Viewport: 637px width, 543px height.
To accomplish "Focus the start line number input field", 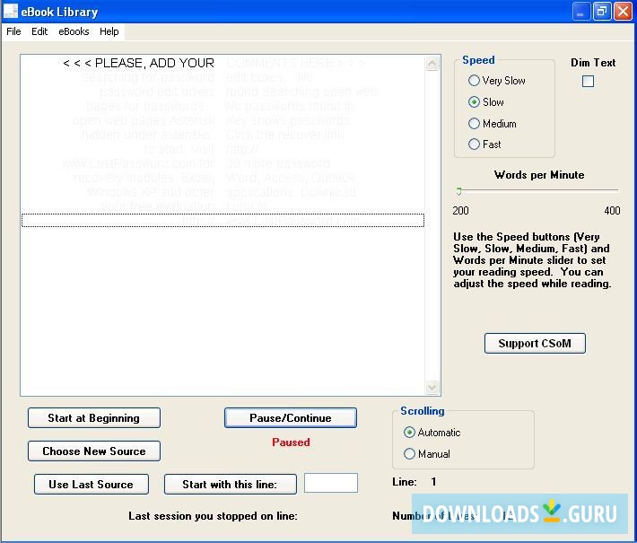I will pos(331,483).
